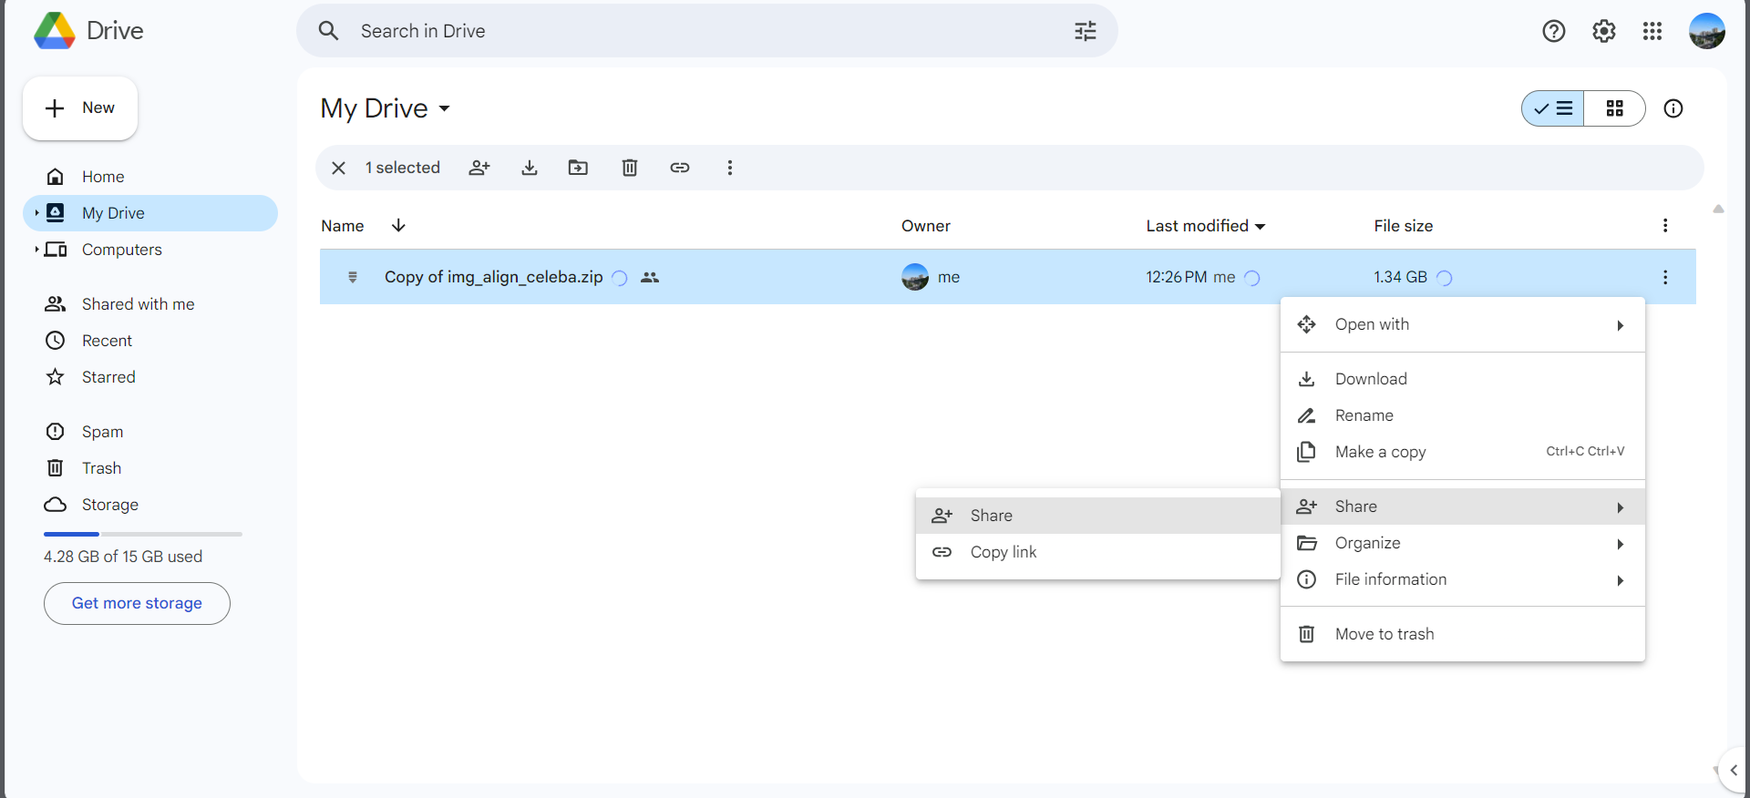Screen dimensions: 1750x798
Task: Click the copy link toolbar icon
Action: click(680, 168)
